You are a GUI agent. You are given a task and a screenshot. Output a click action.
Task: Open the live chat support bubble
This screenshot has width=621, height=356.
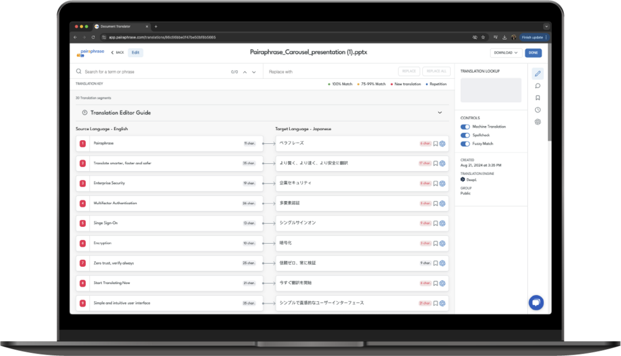click(536, 303)
